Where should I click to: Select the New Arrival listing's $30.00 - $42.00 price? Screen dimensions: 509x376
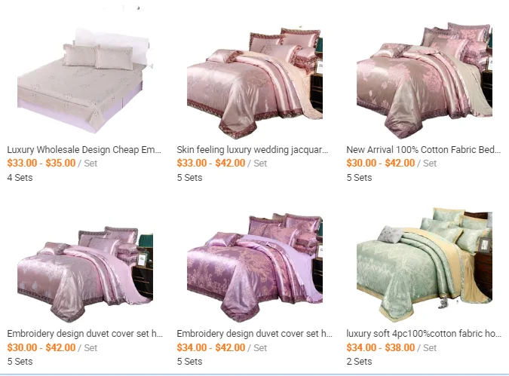381,163
